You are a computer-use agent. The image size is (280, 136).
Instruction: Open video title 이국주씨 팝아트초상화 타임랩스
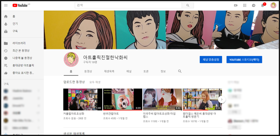(x=160, y=115)
